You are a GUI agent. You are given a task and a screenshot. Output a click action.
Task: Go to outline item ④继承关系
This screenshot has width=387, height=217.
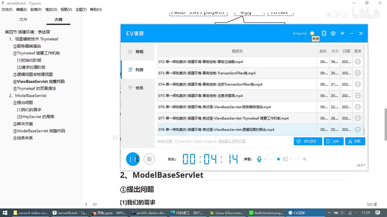tap(23, 138)
